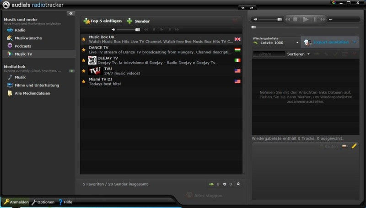The image size is (366, 208).
Task: Click the Italy flag on DEEJAY TV
Action: (x=237, y=60)
